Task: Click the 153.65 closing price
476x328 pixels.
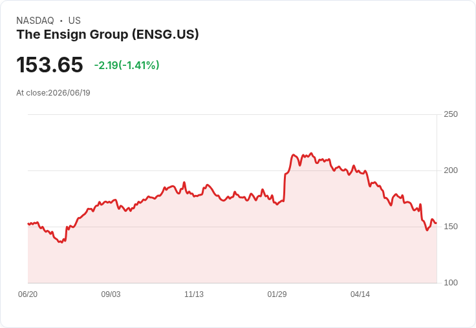Action: [50, 65]
